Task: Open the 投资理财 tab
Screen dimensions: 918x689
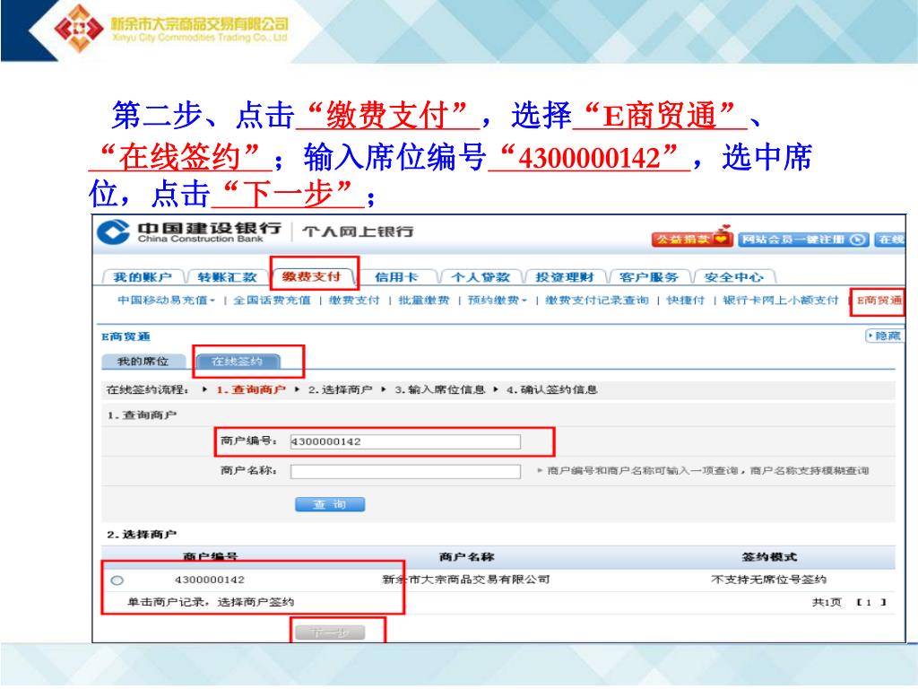Action: tap(565, 277)
